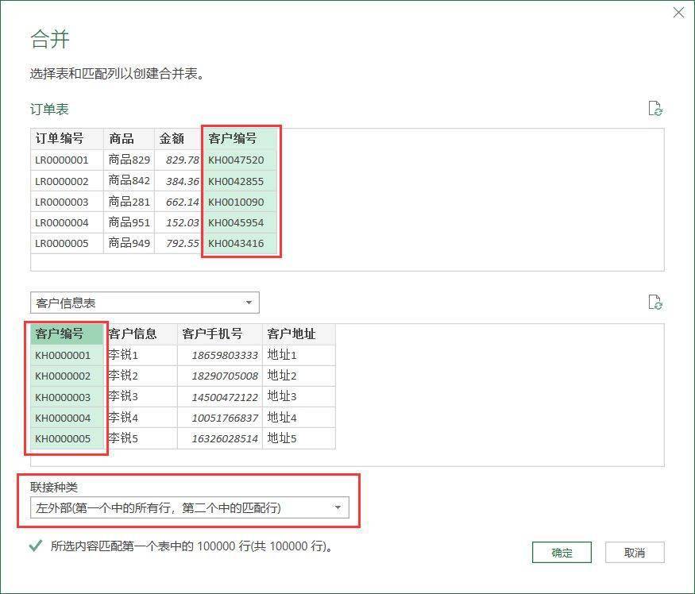Click cell KH0047520

(x=240, y=160)
